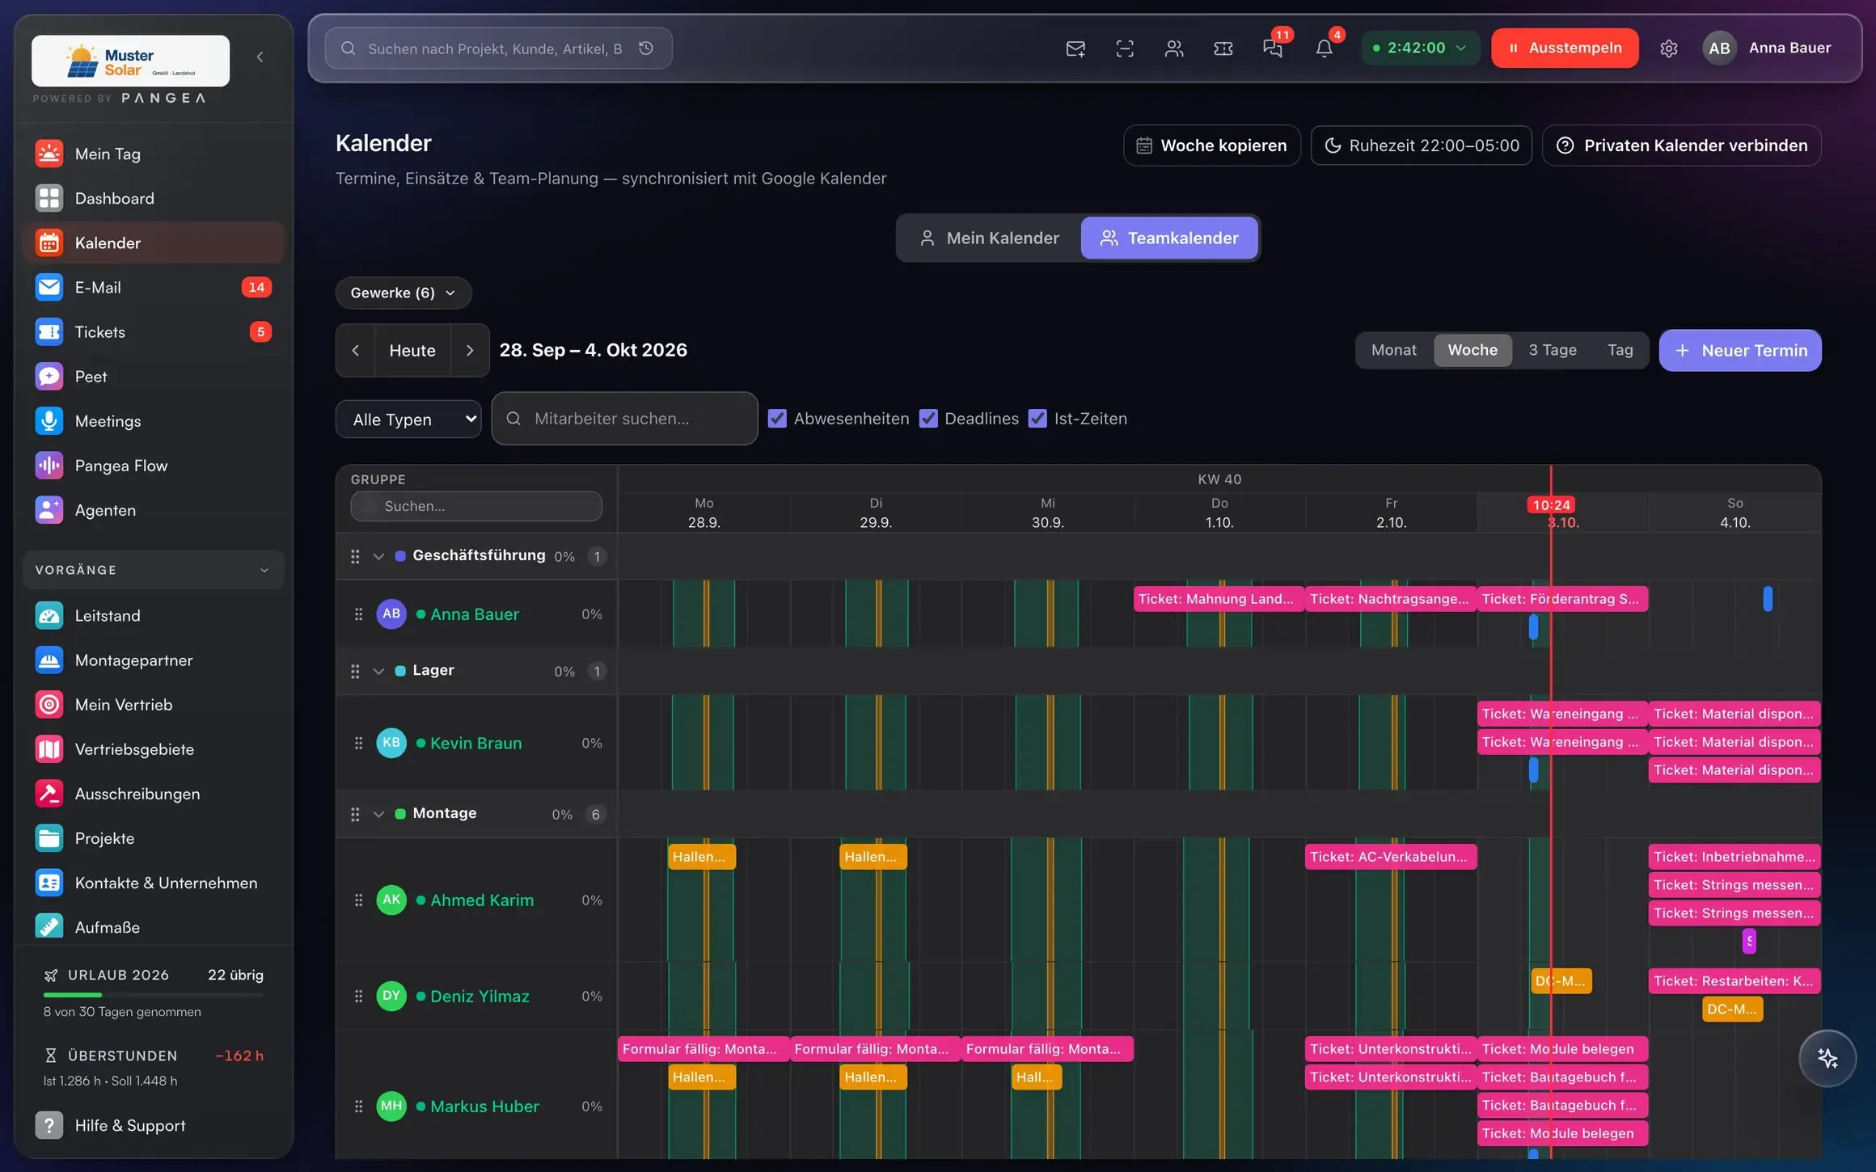Image resolution: width=1876 pixels, height=1172 pixels.
Task: Click Woche kopieren button
Action: [x=1211, y=145]
